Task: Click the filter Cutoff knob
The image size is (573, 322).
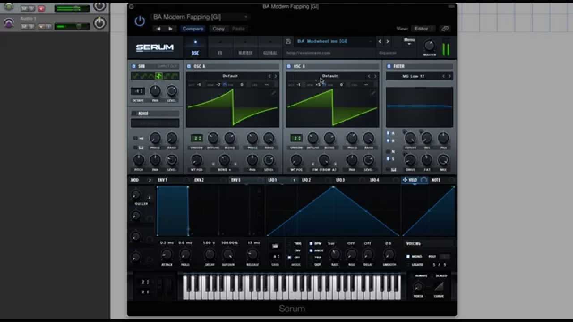Action: pyautogui.click(x=411, y=138)
